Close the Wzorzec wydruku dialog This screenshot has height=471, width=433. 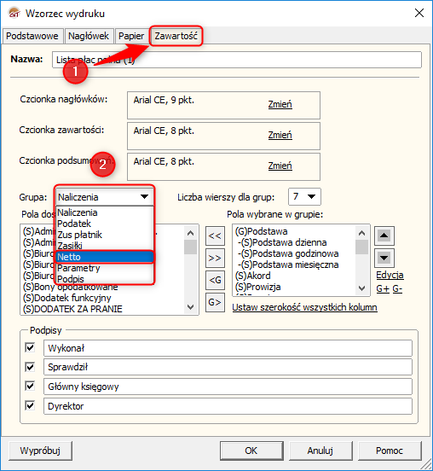tap(419, 13)
